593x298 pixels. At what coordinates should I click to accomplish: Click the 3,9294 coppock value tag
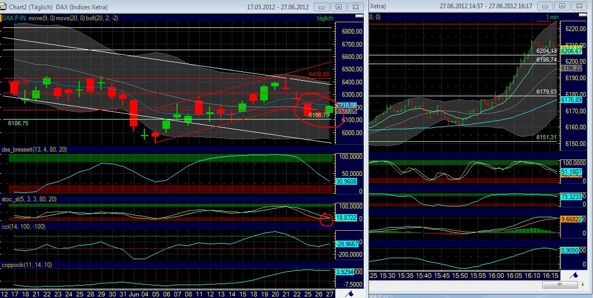click(x=346, y=272)
